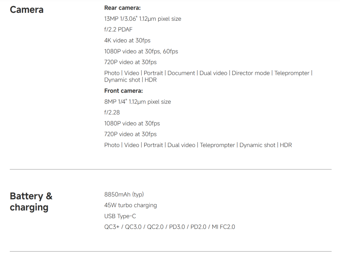Click the front camera 720P video line

coord(130,134)
